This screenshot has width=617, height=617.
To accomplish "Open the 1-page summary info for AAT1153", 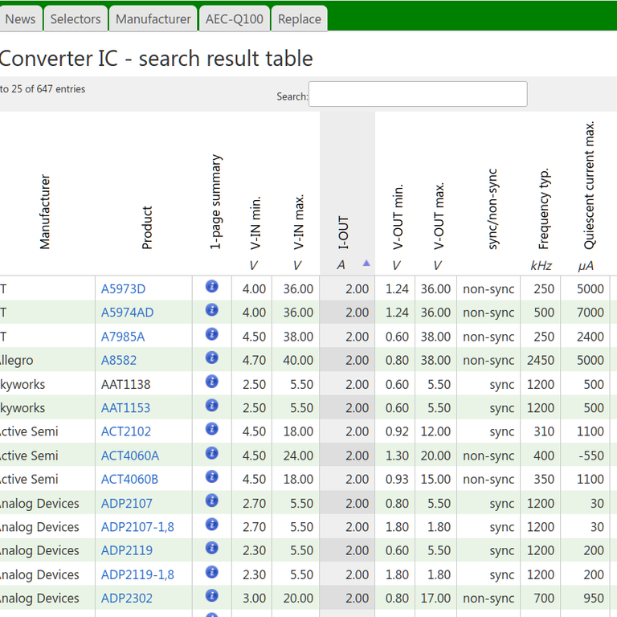I will [212, 405].
